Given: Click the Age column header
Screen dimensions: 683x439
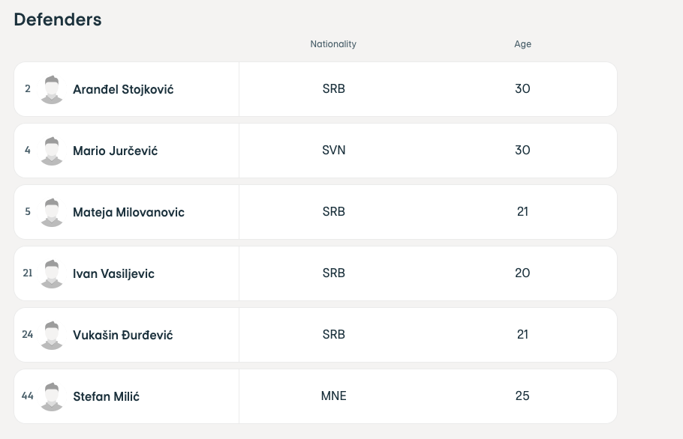Looking at the screenshot, I should coord(522,44).
